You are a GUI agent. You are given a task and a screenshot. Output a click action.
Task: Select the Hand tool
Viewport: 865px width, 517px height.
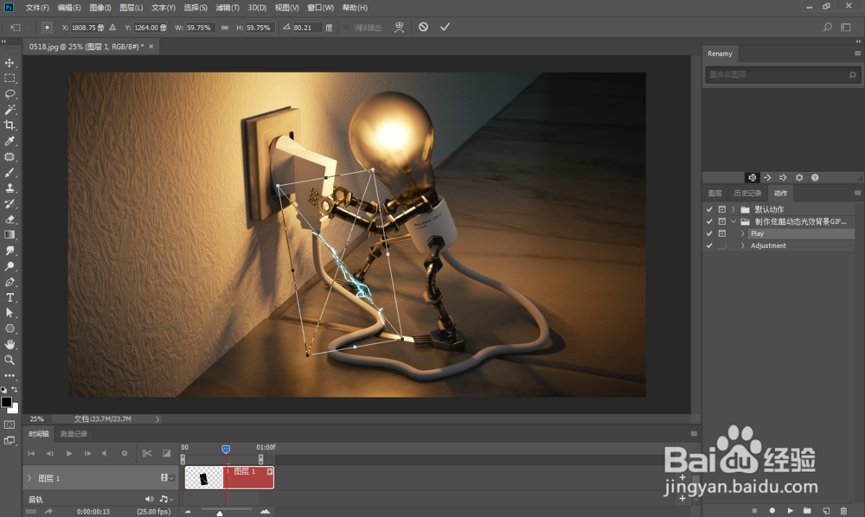pyautogui.click(x=10, y=344)
